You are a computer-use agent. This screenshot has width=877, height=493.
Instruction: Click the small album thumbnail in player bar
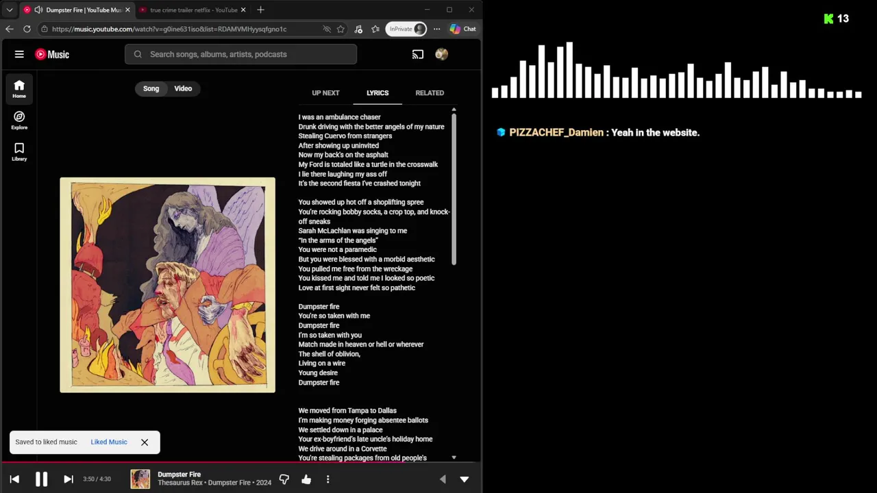[140, 479]
